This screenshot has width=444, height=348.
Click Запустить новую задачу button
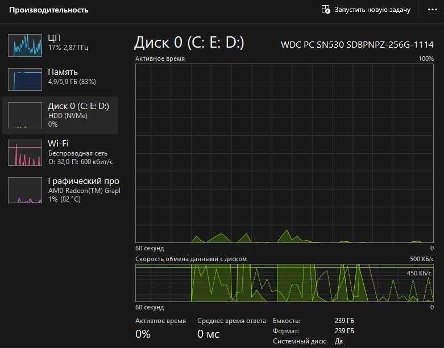click(x=366, y=10)
